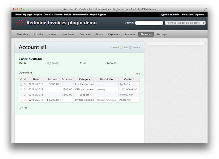This screenshot has width=219, height=159.
Task: Click Sign out link
Action: pyautogui.click(x=199, y=14)
